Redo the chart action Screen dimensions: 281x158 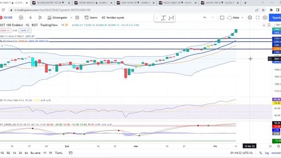213,18
